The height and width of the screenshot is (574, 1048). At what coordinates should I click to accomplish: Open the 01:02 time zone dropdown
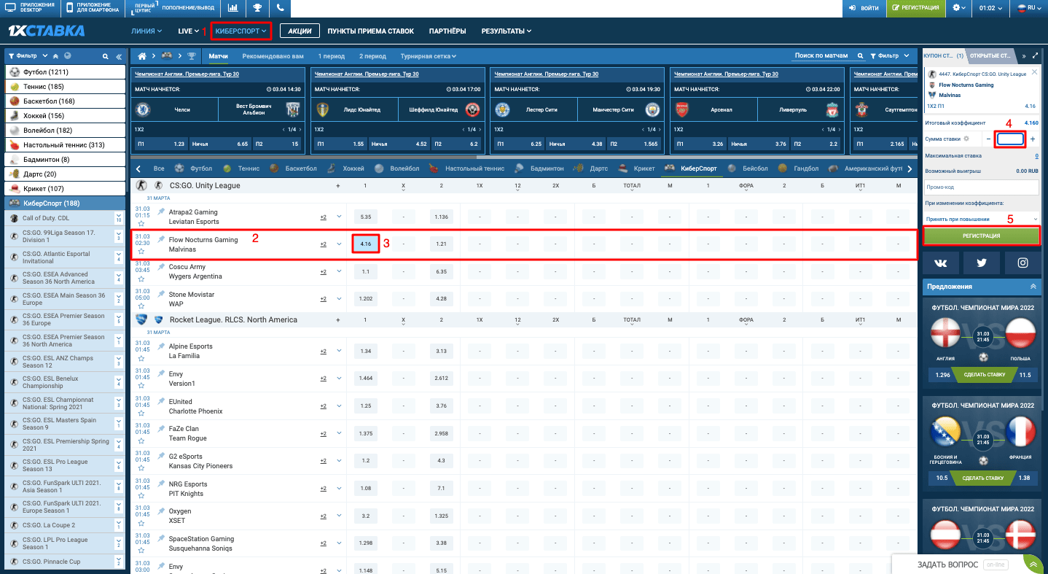click(991, 8)
